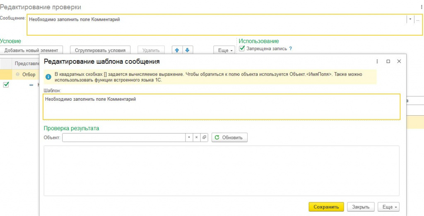
Task: Click the move down arrow icon
Action: 187,50
